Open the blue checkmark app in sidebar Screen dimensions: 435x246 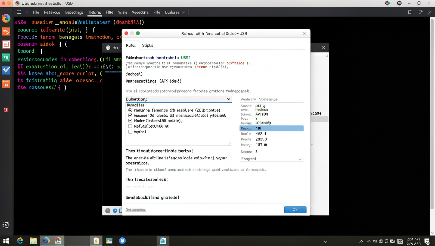pos(6,70)
